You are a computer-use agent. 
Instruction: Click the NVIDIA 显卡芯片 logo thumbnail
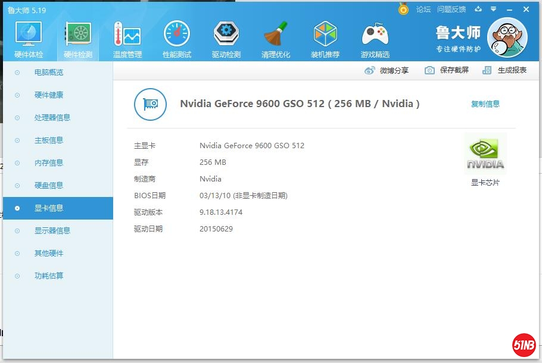pos(485,154)
